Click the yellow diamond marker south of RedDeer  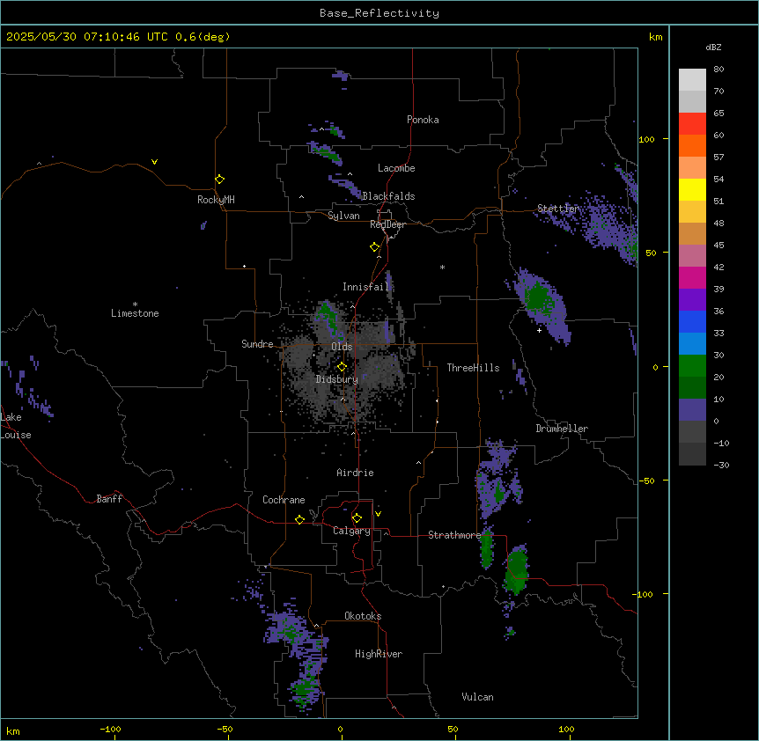(x=374, y=247)
